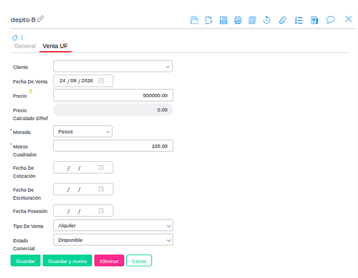Click the Moneda label
The height and width of the screenshot is (278, 358).
(x=22, y=132)
